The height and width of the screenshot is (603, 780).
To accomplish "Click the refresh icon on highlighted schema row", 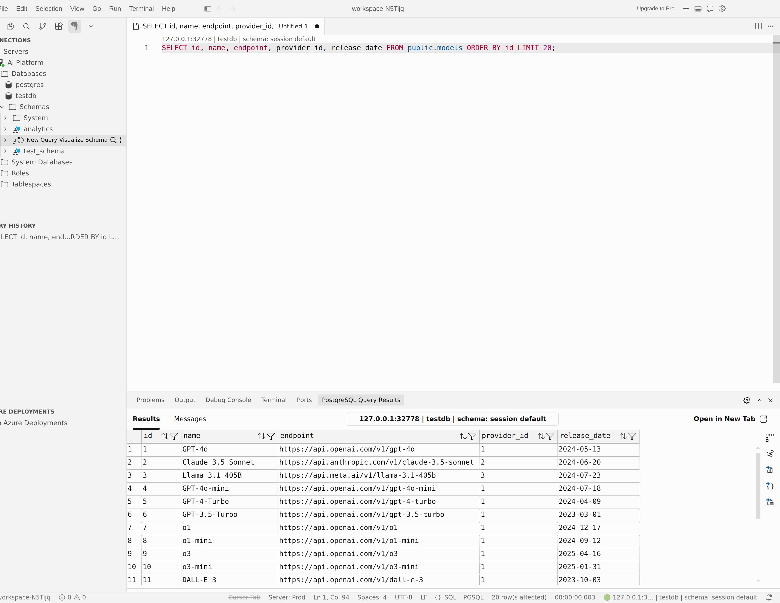I will [x=20, y=140].
